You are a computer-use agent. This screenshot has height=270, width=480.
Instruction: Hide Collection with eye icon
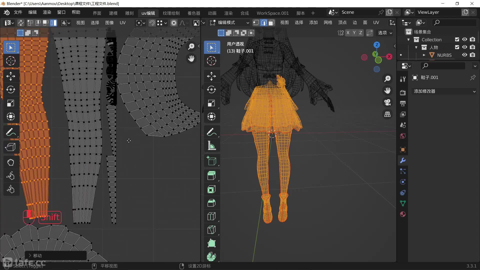click(x=464, y=39)
